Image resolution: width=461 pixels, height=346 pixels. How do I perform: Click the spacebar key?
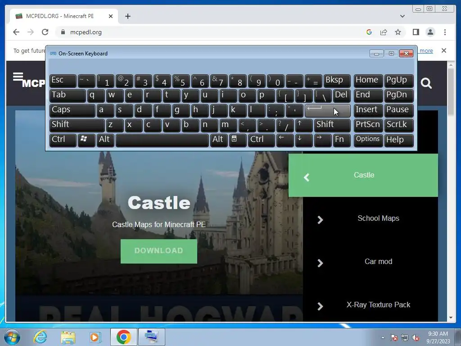click(x=162, y=140)
